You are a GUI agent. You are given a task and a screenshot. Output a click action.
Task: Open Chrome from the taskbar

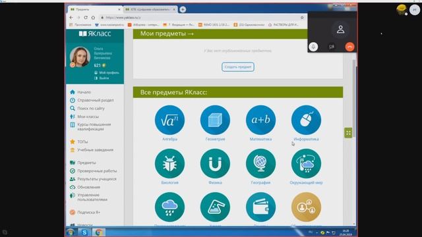click(x=98, y=232)
